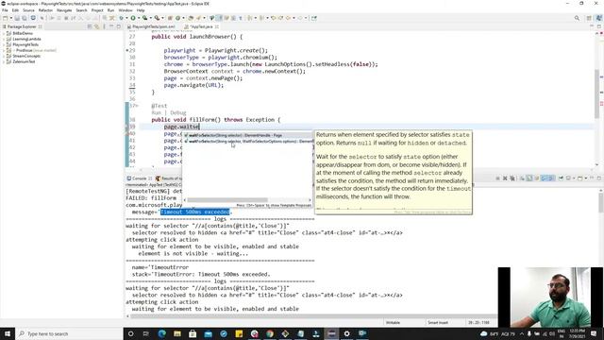This screenshot has width=604, height=340.
Task: Click the Debug code lens link above fillForm
Action: [178, 112]
